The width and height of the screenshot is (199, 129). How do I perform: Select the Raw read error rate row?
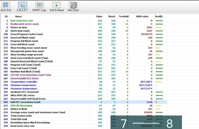point(22,21)
